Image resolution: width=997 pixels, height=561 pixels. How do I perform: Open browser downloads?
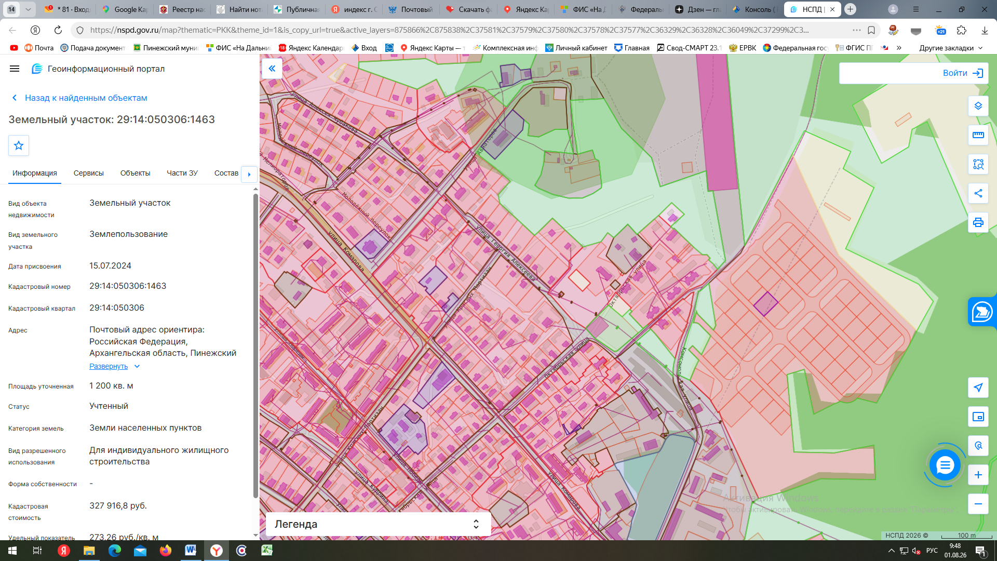985,30
